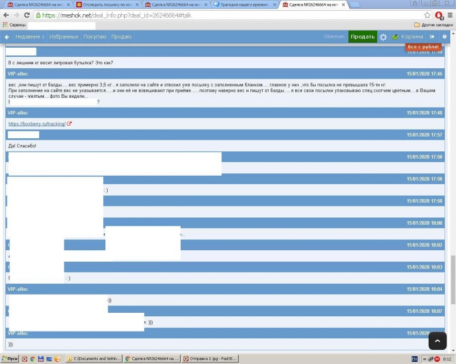Open the help question mark icon
Screen dimensions: 456x364
point(445,36)
